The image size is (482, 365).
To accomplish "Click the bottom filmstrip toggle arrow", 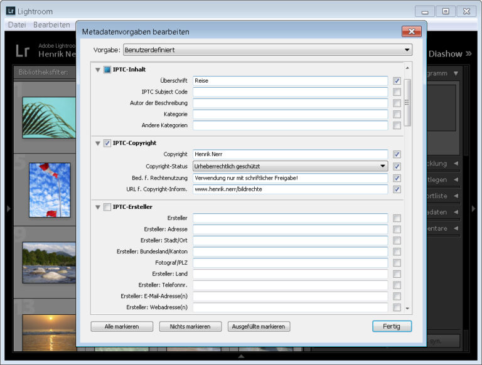I will point(241,357).
